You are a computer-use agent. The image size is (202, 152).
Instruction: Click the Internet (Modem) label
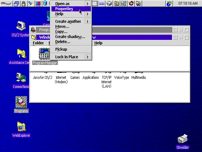point(61,79)
